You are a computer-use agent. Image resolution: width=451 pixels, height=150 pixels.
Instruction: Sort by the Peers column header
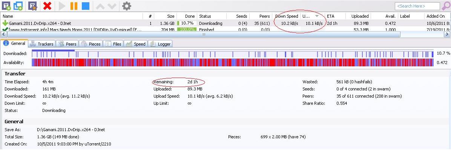point(261,16)
